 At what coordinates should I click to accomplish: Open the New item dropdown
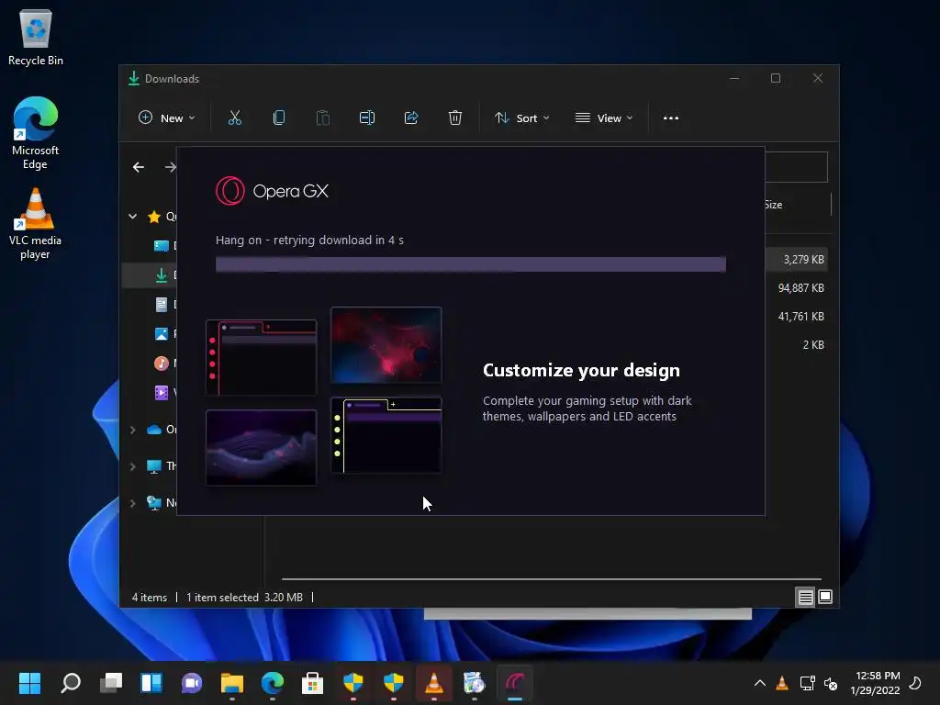167,118
